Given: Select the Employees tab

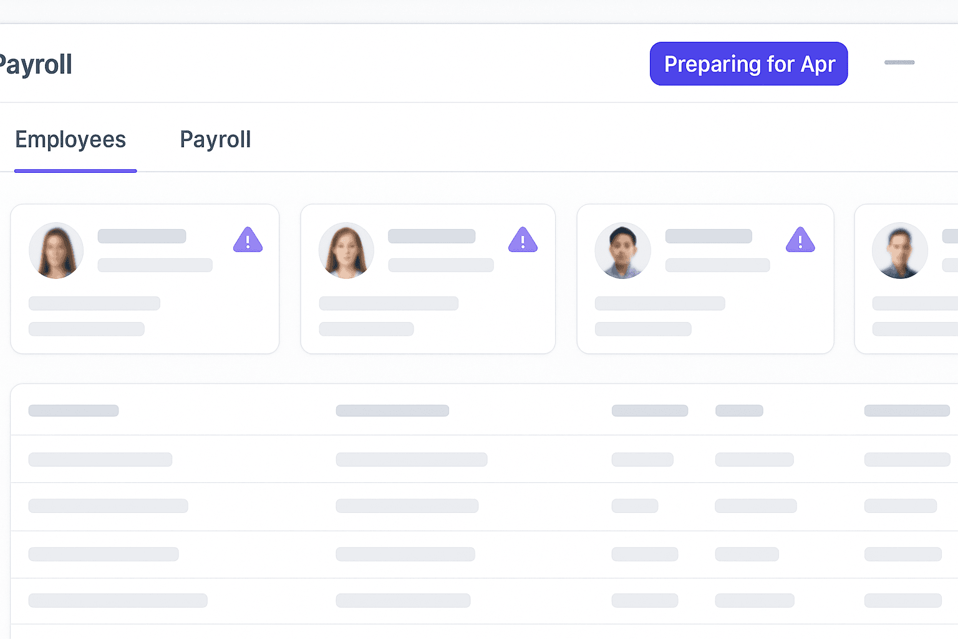Looking at the screenshot, I should pyautogui.click(x=70, y=139).
